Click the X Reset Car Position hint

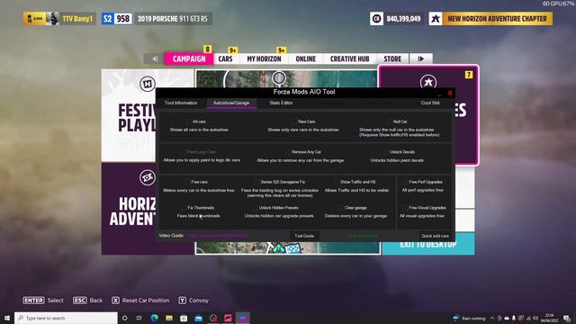coord(140,300)
